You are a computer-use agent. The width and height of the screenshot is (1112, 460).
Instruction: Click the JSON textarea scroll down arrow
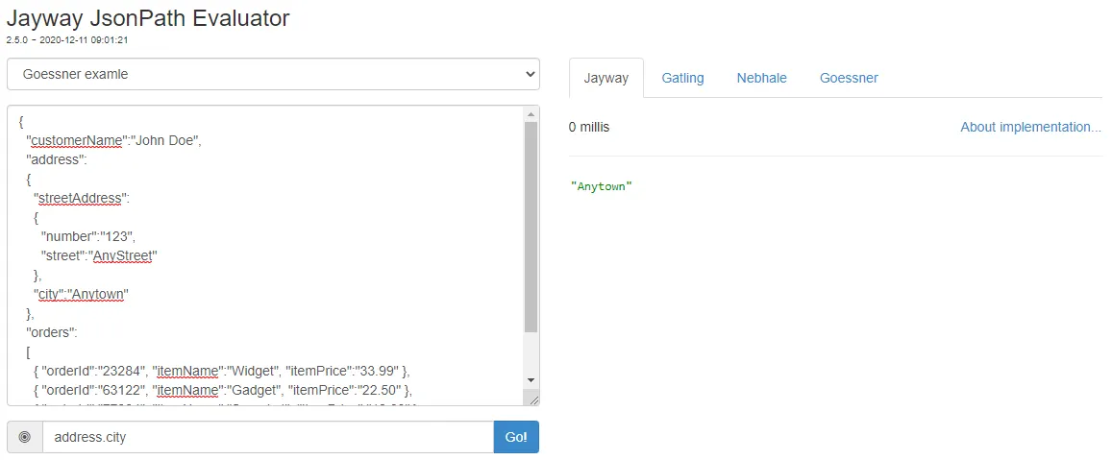point(531,380)
